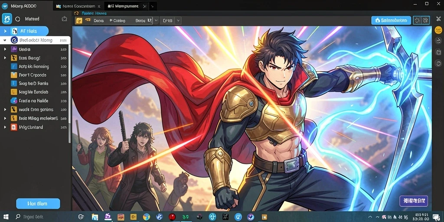Click the dashed circle icon next to blue home button
This screenshot has width=444, height=222.
point(417,20)
